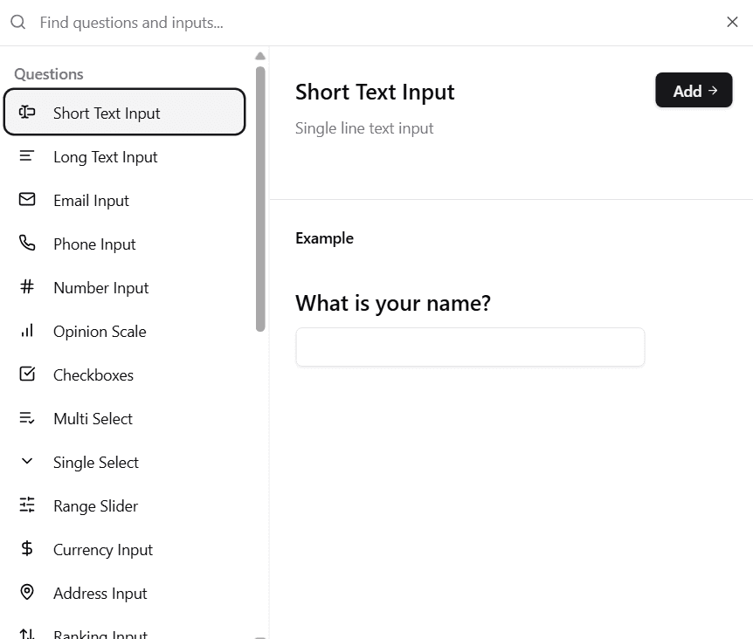Select the Number Input hash icon
The height and width of the screenshot is (639, 753).
26,286
